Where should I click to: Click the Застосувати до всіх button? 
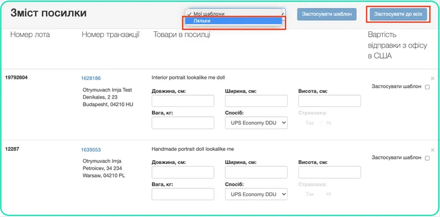pos(398,14)
